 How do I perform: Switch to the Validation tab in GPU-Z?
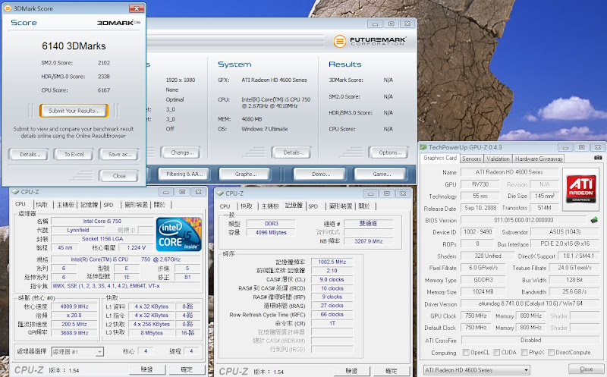498,159
